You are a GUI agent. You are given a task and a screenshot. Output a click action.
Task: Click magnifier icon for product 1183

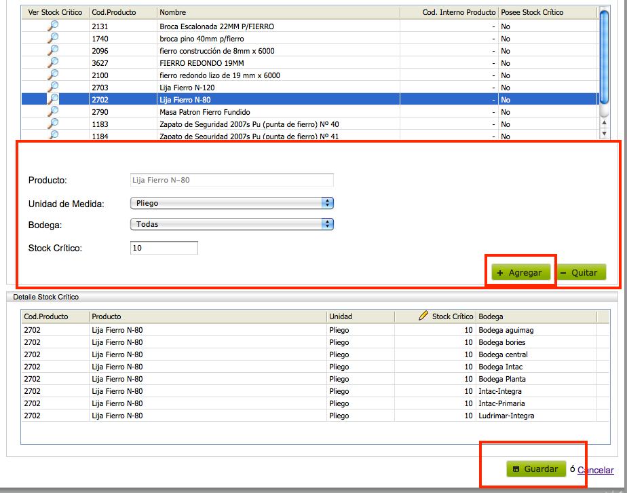[53, 124]
